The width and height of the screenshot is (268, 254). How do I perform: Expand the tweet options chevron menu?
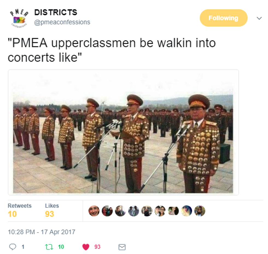[259, 18]
